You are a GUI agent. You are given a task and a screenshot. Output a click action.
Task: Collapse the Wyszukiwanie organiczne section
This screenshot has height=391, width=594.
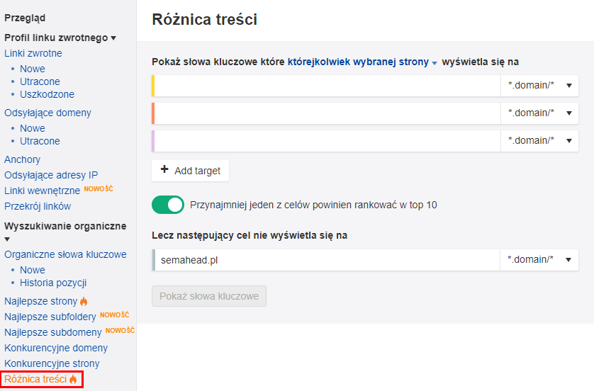[x=7, y=239]
